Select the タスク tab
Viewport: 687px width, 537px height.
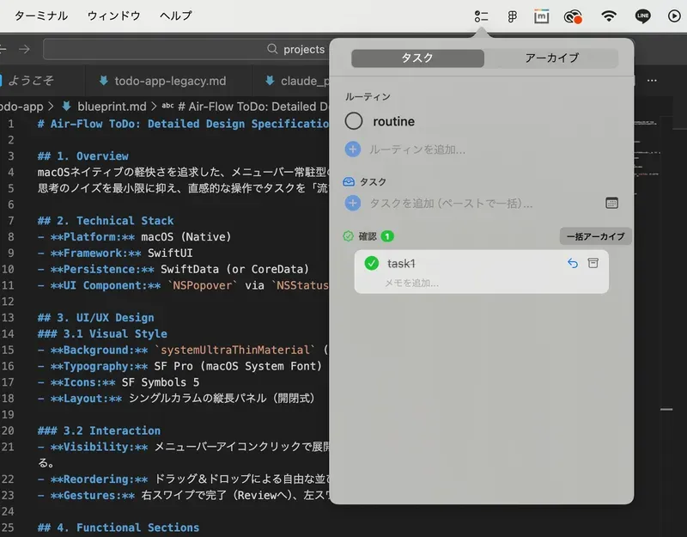click(417, 58)
